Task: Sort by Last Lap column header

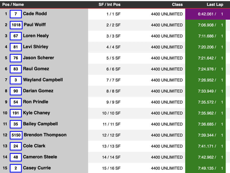Action: pyautogui.click(x=215, y=5)
